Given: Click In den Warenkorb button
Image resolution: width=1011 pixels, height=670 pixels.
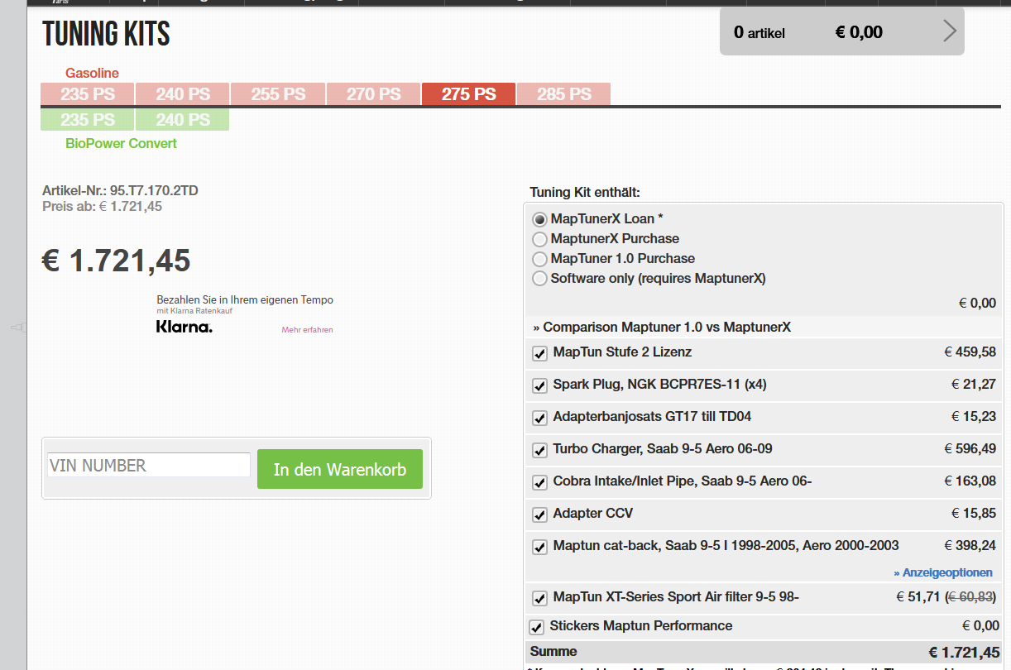Looking at the screenshot, I should click(x=340, y=469).
